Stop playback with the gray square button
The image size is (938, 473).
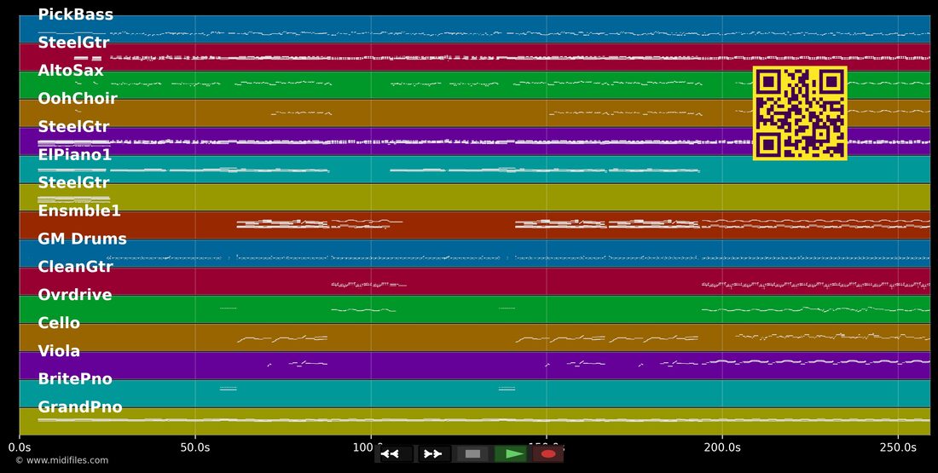click(x=472, y=454)
